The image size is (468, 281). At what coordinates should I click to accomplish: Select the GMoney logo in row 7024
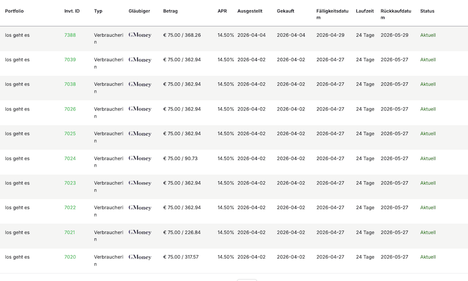(140, 158)
